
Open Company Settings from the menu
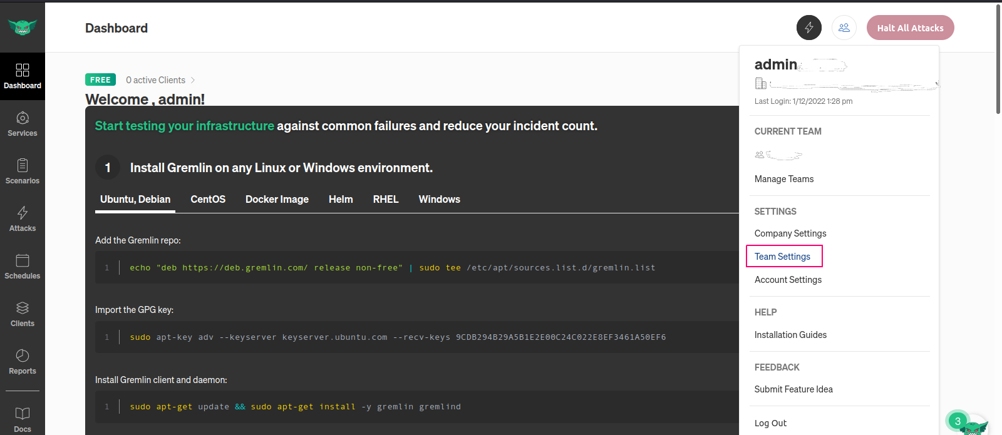(x=790, y=233)
